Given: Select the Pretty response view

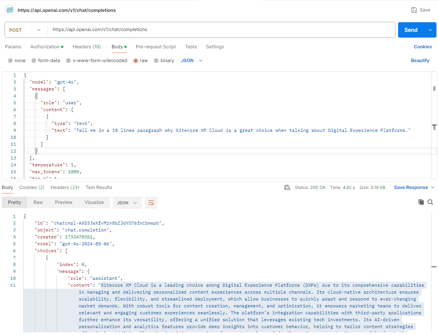Looking at the screenshot, I should click(x=15, y=202).
